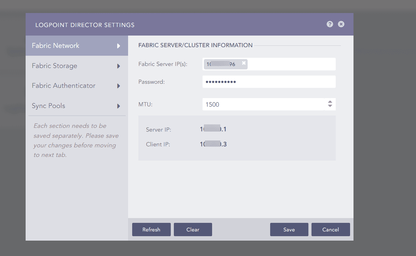Expand the Fabric Authenticator arrow
Screen dimensions: 416x256
click(x=119, y=86)
